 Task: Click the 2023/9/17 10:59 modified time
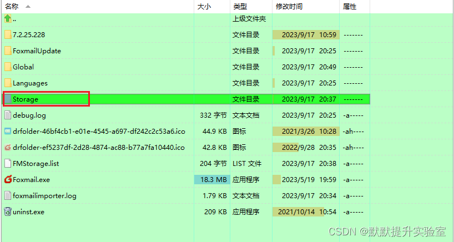(309, 35)
